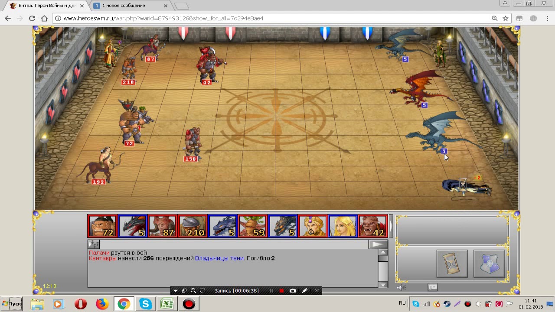Click 'Палачи' name in battle log
Viewport: 555px width, 312px height.
click(99, 253)
